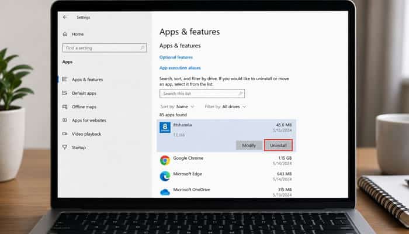Click the Default apps sidebar icon
Screen dimensions: 409x234
coord(65,93)
